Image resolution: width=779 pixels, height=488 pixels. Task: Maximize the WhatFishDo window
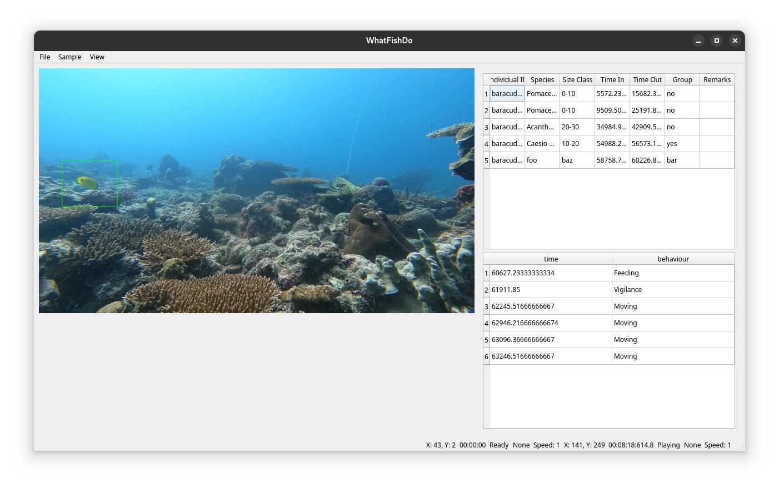click(717, 41)
